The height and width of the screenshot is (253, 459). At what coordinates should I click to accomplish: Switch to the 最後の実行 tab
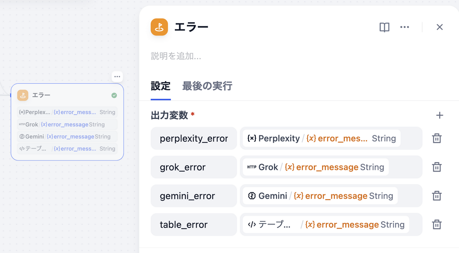(x=207, y=86)
